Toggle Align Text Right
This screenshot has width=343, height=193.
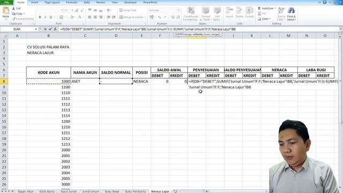101,17
